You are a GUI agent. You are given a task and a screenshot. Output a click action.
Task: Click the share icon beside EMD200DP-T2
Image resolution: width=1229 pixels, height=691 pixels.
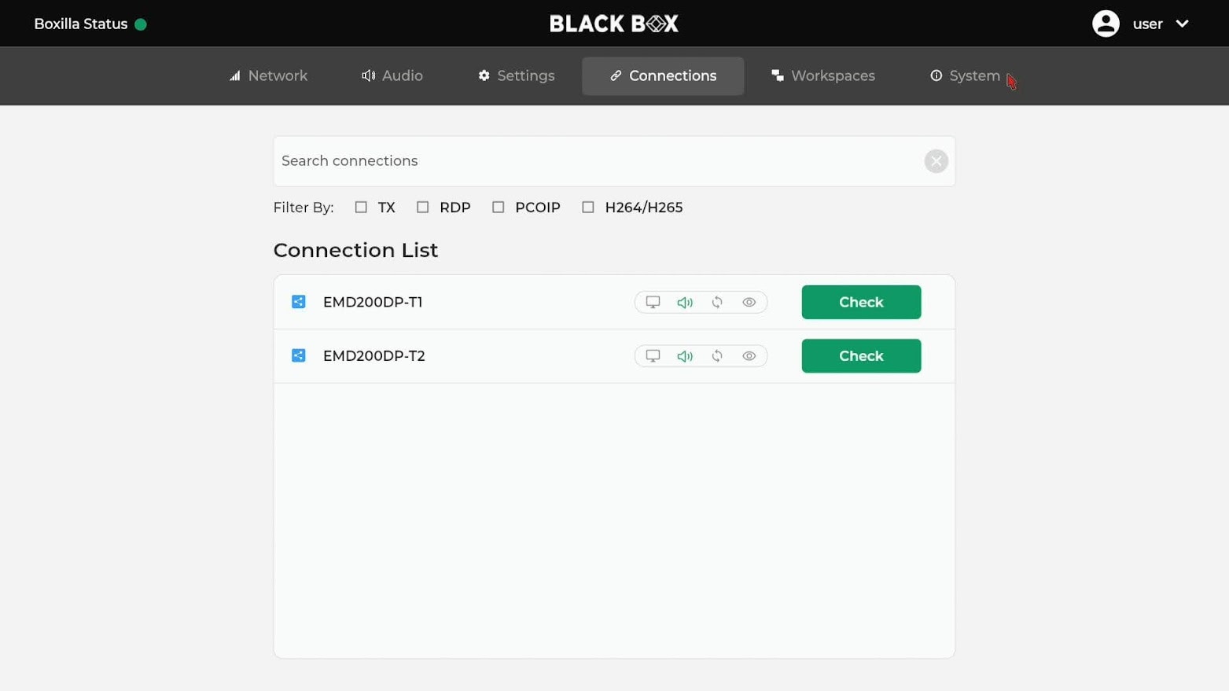(x=299, y=355)
